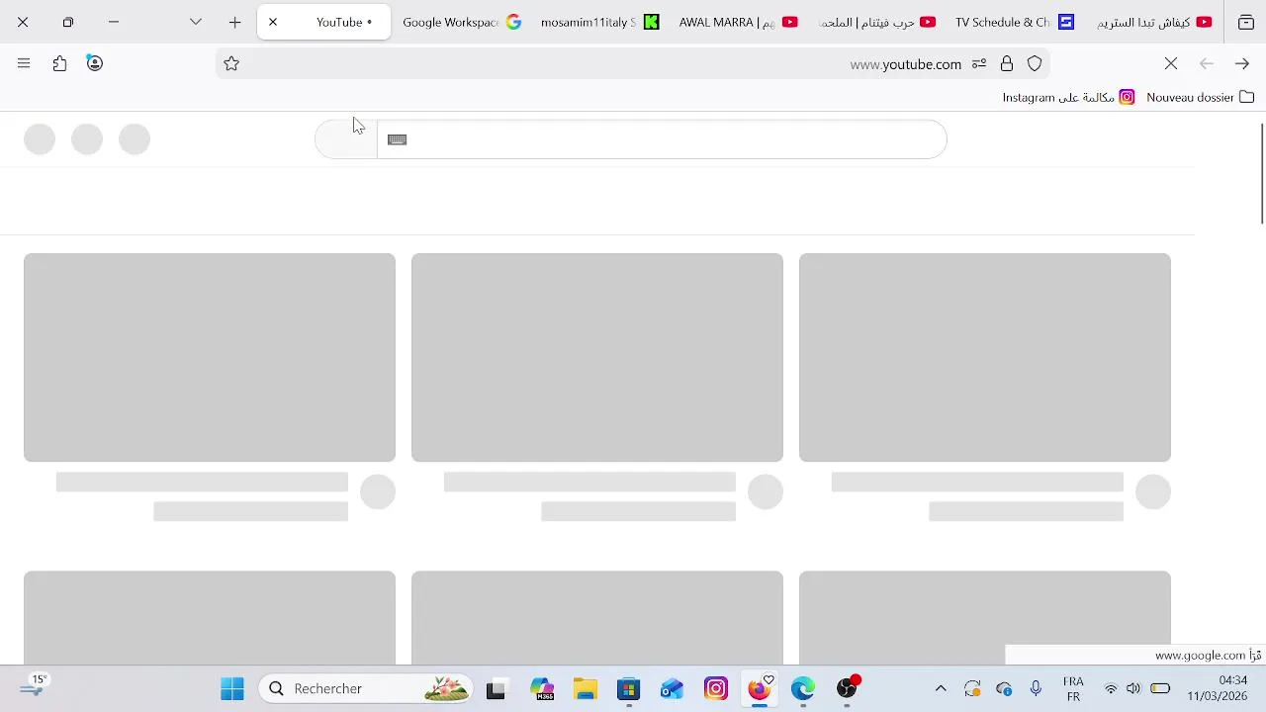This screenshot has height=712, width=1266.
Task: Click the Rechercher taskbar search box
Action: 366,688
